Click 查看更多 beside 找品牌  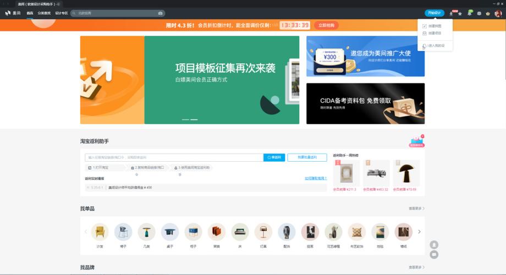coord(416,267)
